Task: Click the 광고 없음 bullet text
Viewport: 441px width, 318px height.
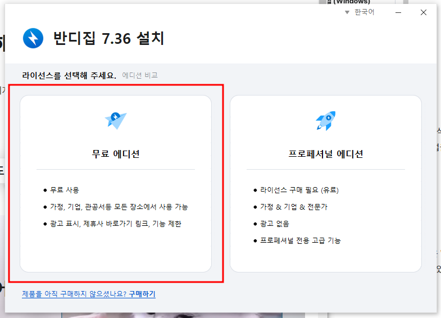Action: coord(275,224)
